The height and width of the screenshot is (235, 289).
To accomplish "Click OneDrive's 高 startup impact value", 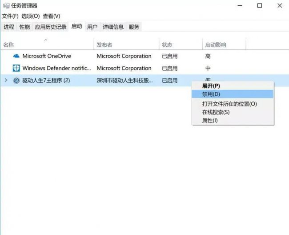I will coord(208,56).
